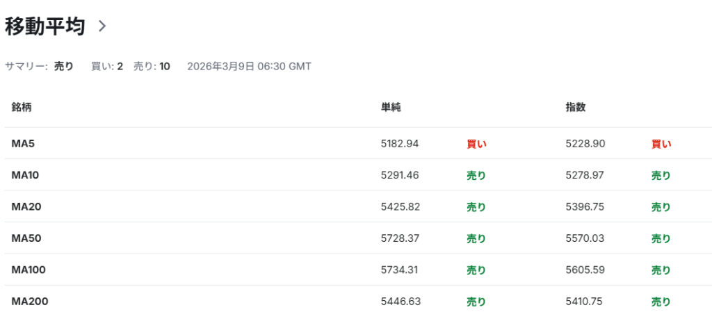The image size is (712, 321).
Task: Click the 銘柄 column header
Action: (x=22, y=108)
